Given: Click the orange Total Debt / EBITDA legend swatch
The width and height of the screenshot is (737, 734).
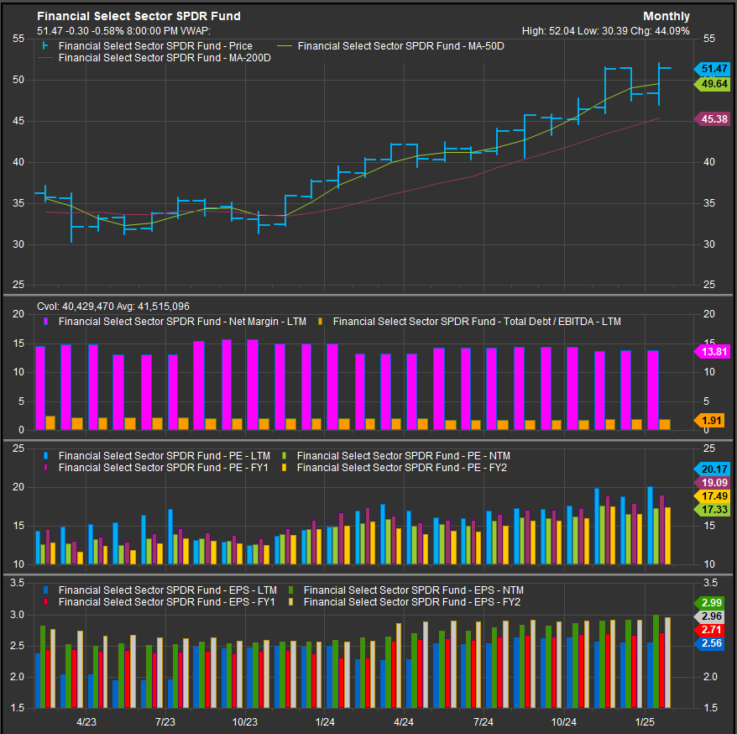Looking at the screenshot, I should pyautogui.click(x=320, y=322).
